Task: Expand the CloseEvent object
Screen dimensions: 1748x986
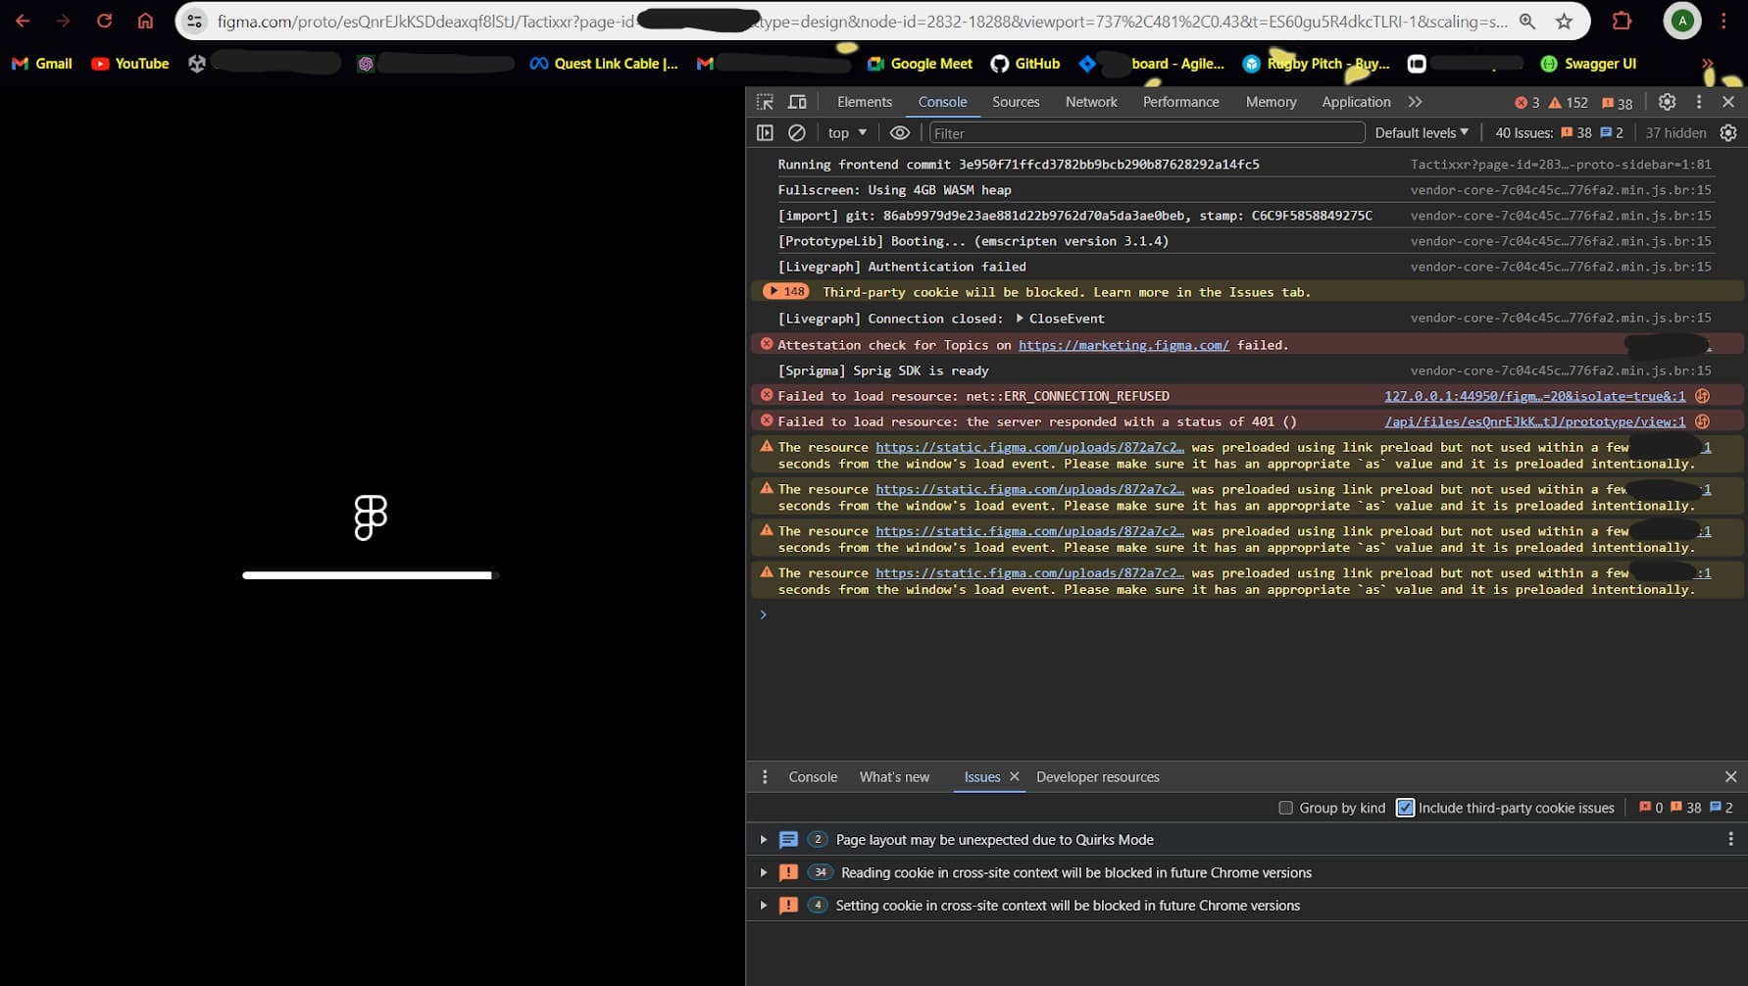Action: pyautogui.click(x=1020, y=319)
